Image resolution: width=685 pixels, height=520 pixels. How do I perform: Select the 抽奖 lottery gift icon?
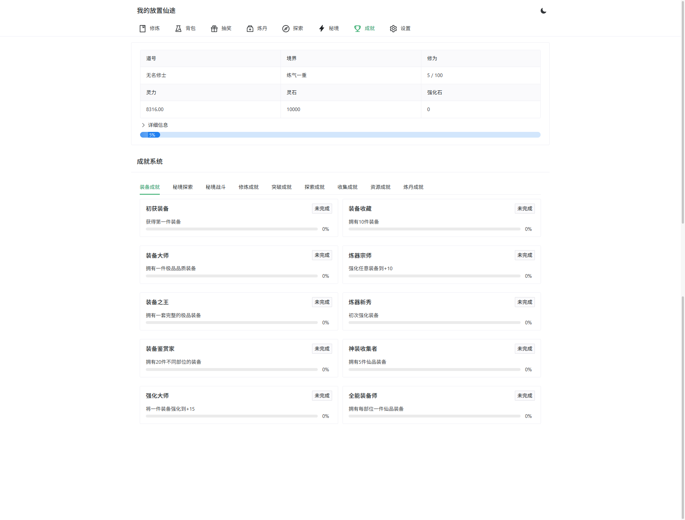[x=221, y=28]
